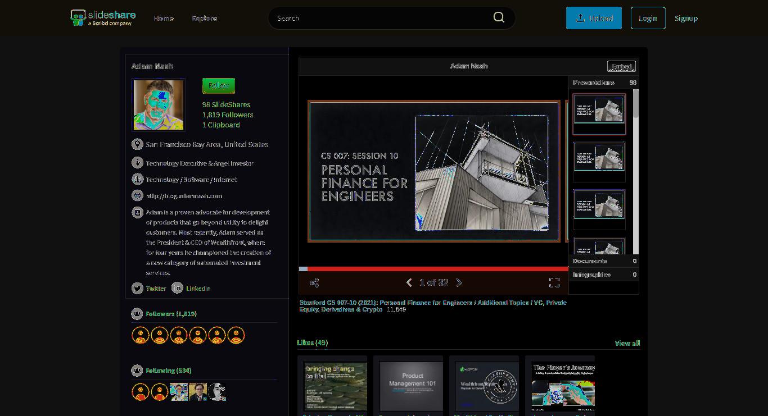The height and width of the screenshot is (416, 768).
Task: Expand the Infographics section
Action: [x=604, y=275]
